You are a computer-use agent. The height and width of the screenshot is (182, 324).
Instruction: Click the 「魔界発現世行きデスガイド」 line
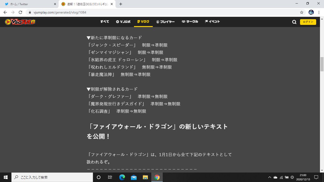[x=134, y=104]
